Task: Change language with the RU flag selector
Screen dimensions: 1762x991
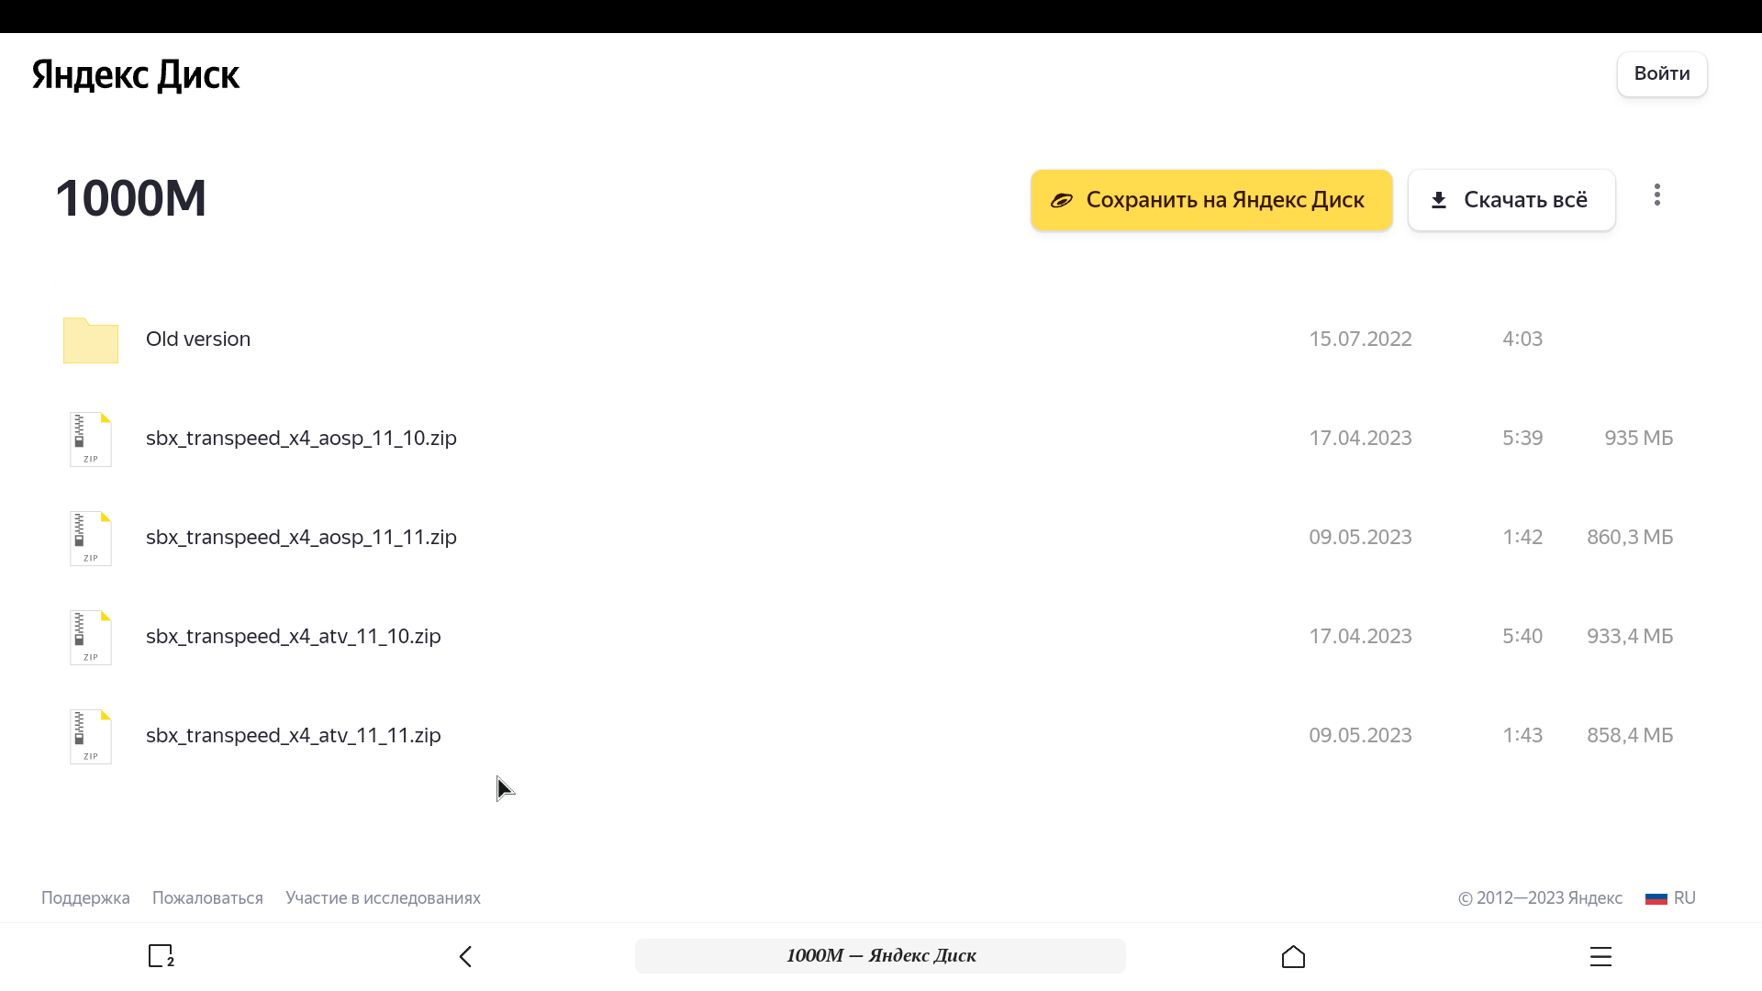Action: [1670, 897]
